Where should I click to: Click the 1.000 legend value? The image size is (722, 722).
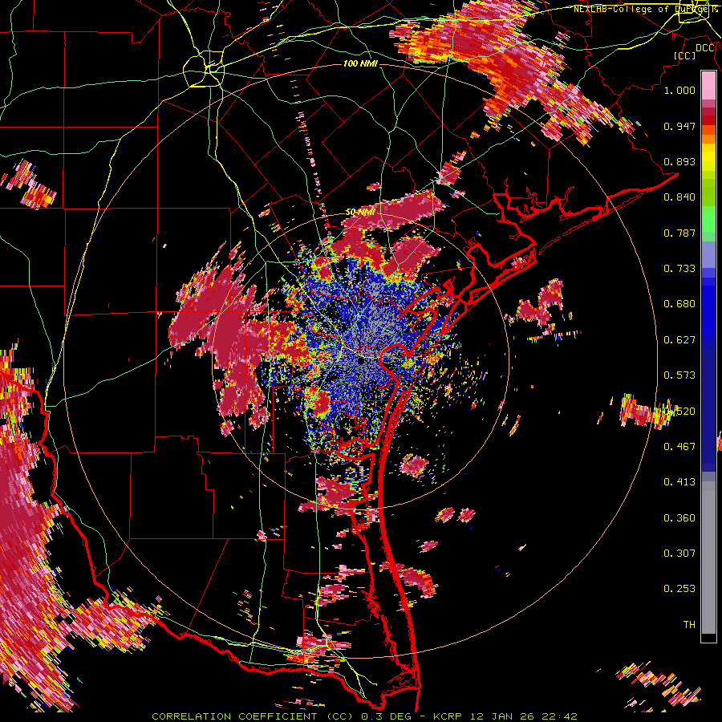[679, 90]
